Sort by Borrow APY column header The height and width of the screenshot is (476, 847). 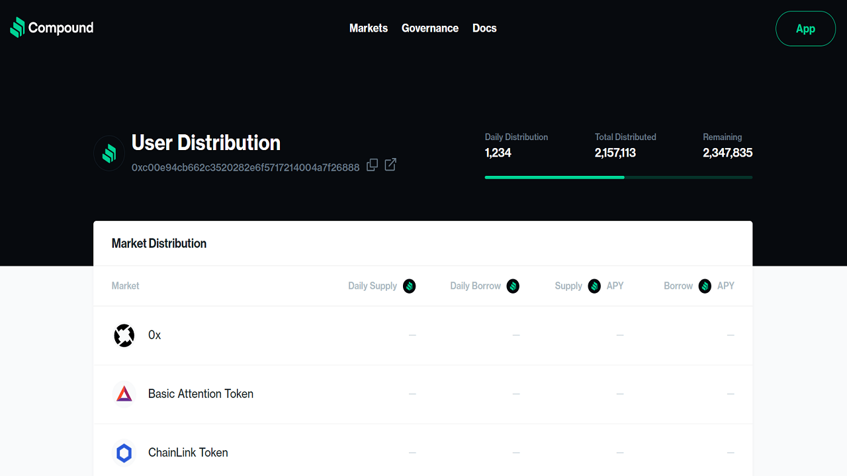[699, 286]
